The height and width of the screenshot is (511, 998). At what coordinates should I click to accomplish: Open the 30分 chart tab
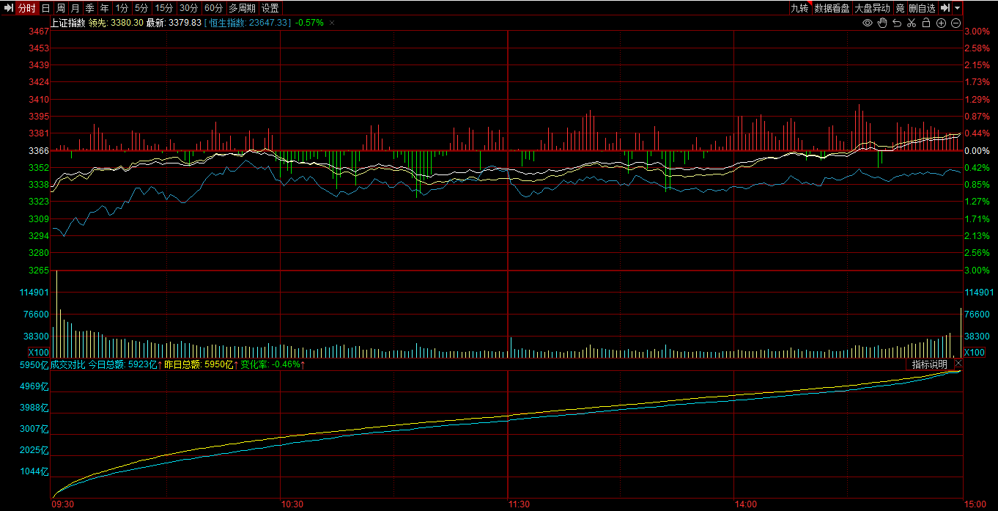(189, 8)
